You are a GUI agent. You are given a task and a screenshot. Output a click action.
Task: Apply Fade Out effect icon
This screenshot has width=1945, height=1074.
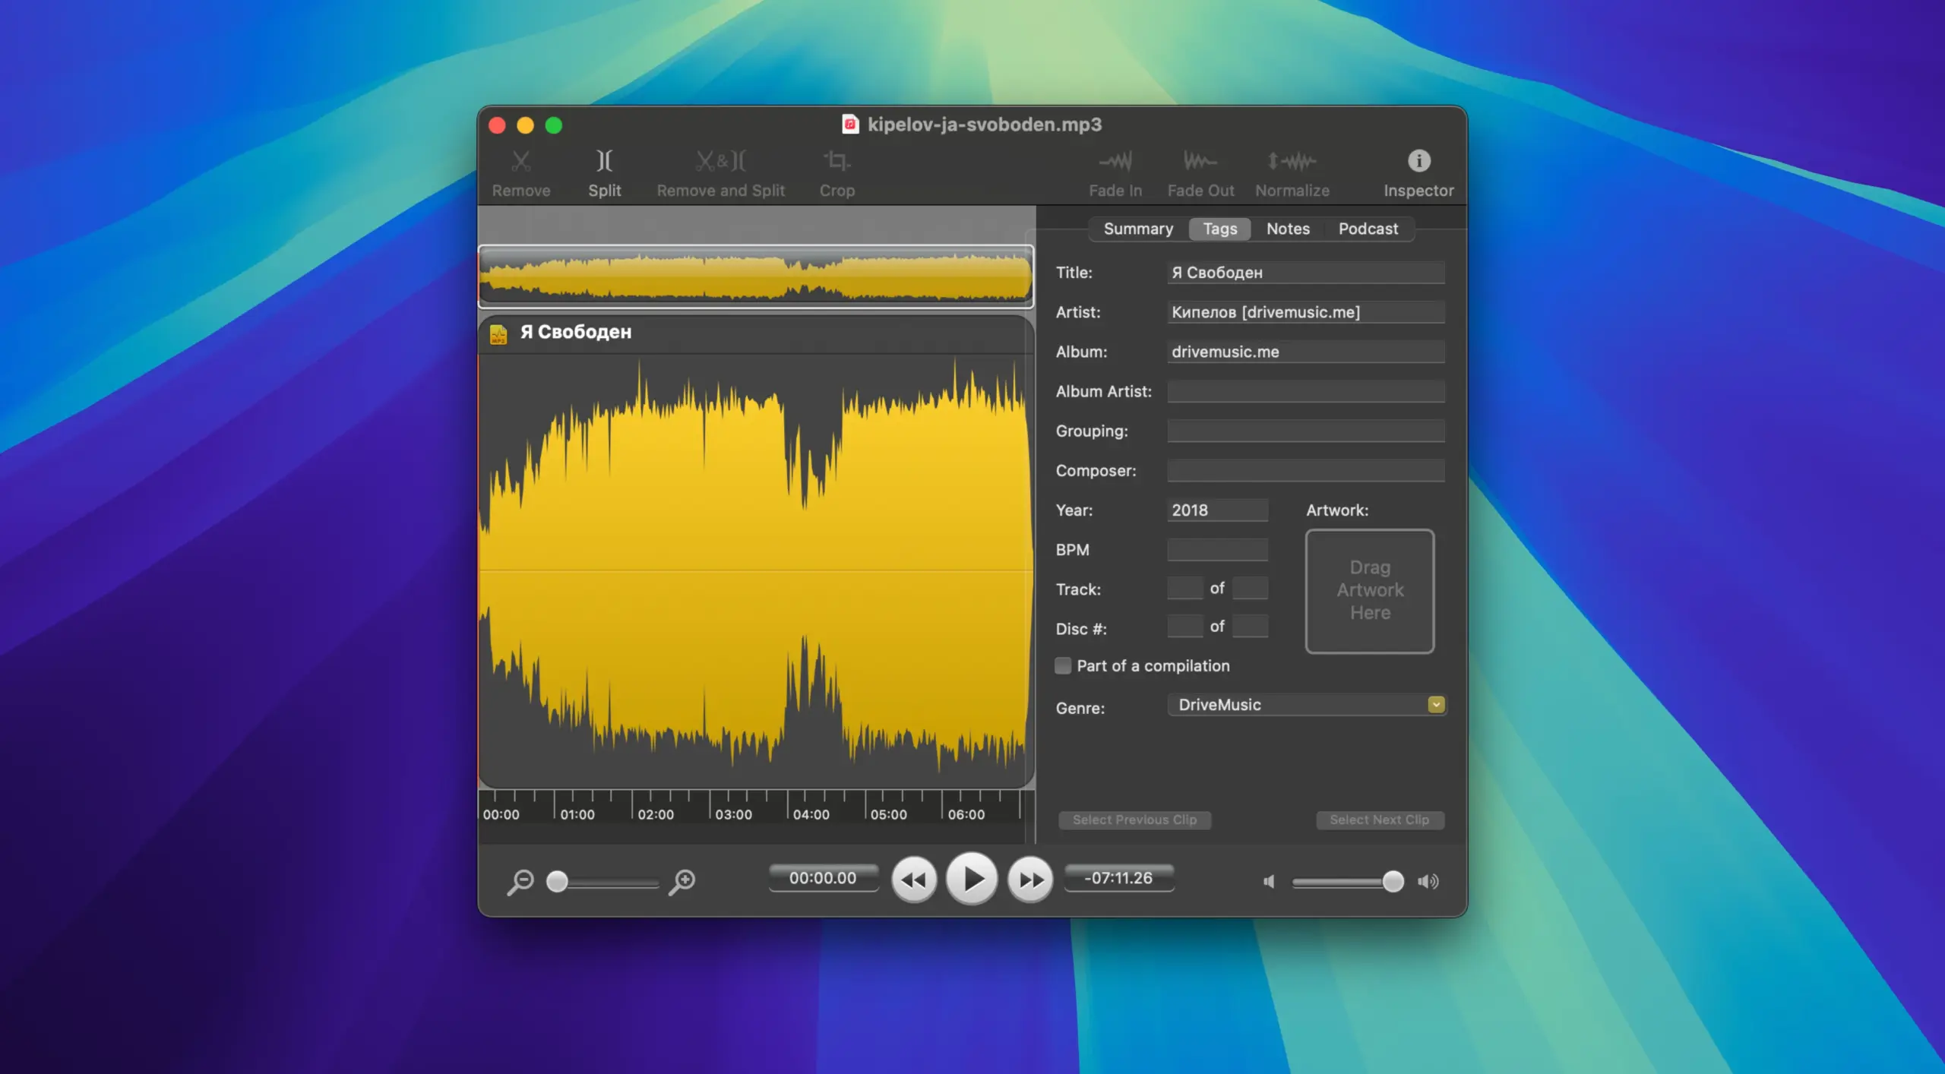[x=1200, y=161]
